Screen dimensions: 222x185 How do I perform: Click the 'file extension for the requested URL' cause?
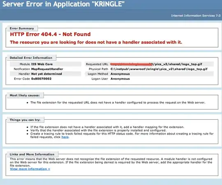tap(118, 103)
